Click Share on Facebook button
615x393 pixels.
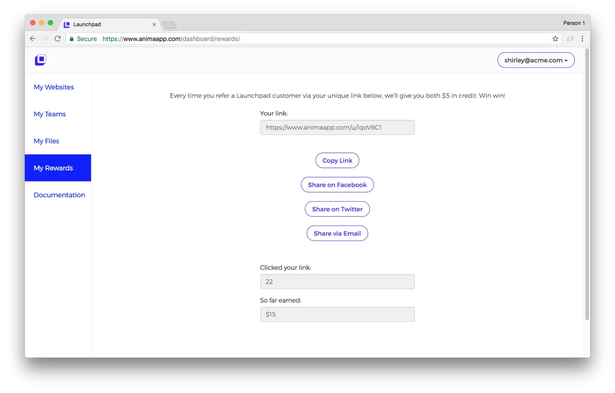pyautogui.click(x=337, y=185)
